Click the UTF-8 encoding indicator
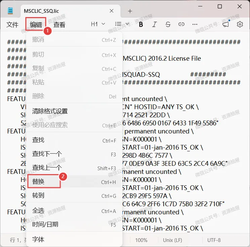 [x=214, y=240]
